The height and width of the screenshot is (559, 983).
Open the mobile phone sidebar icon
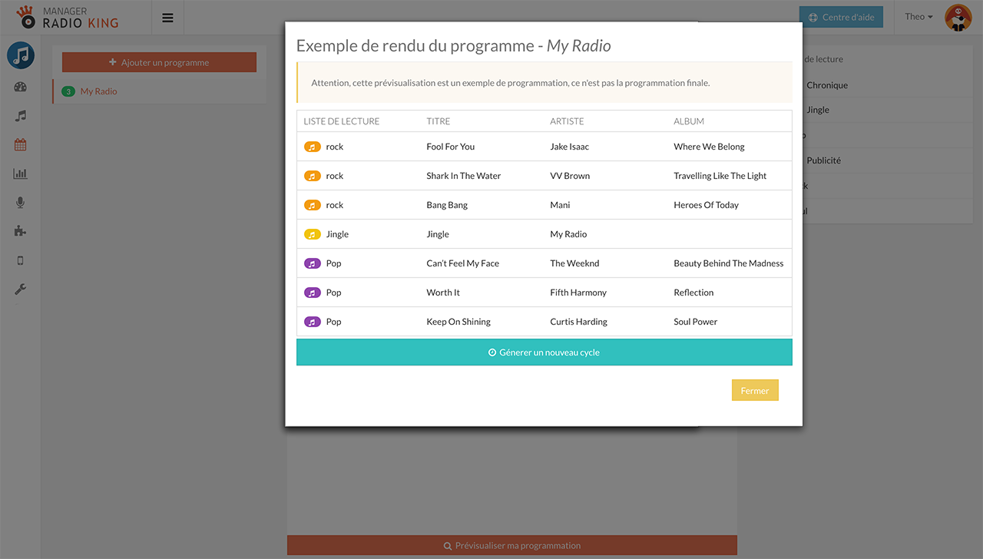21,260
